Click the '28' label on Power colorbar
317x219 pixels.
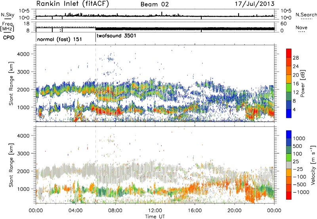tap(296, 58)
